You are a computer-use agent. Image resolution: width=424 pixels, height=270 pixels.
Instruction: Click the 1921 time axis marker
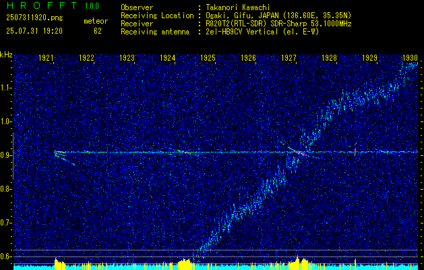coord(46,57)
